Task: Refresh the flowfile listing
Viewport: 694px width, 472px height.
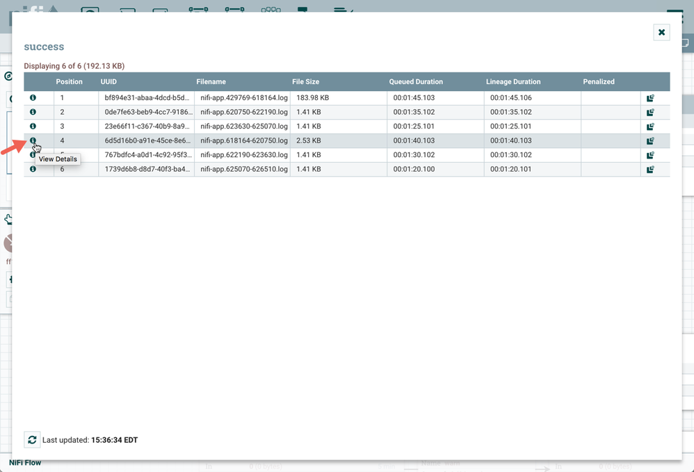Action: coord(32,439)
